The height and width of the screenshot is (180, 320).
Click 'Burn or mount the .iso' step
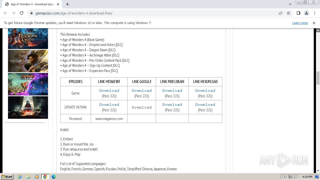[x=77, y=144]
